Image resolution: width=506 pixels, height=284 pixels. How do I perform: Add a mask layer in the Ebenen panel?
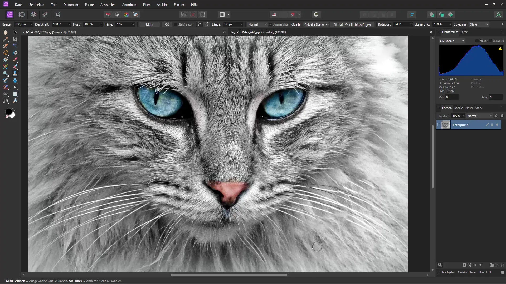pyautogui.click(x=464, y=265)
